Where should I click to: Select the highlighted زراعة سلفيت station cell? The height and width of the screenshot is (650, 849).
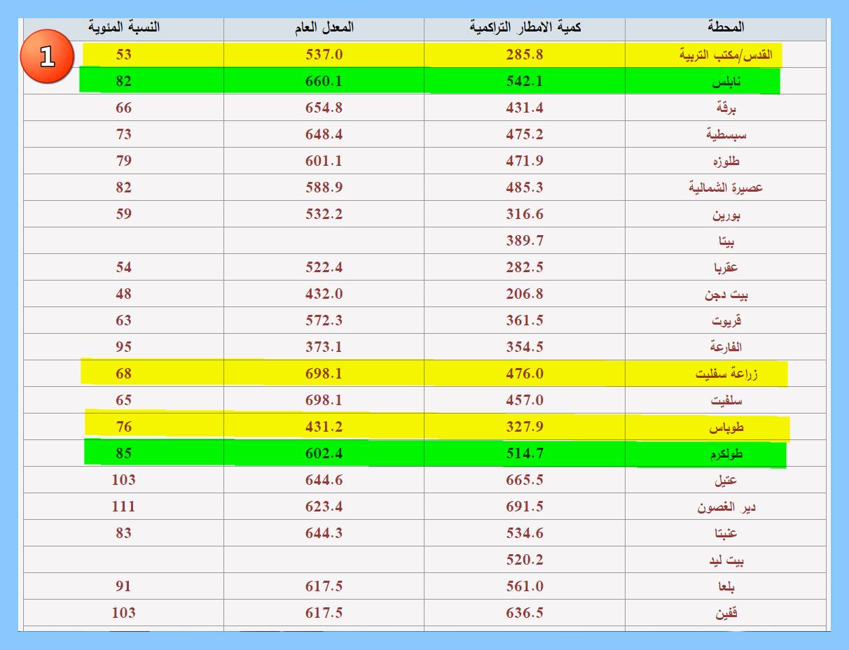[726, 374]
